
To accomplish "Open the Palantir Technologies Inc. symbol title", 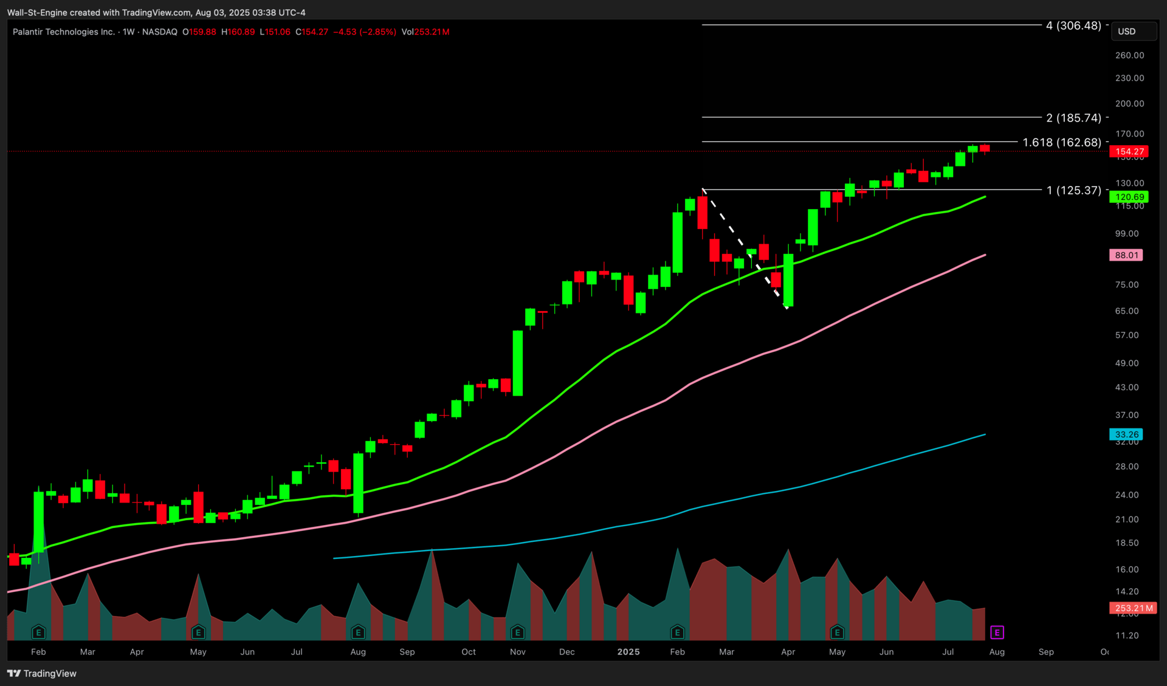I will (64, 32).
